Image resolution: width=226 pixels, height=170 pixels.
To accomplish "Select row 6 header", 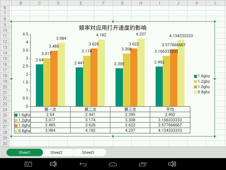I will (x=5, y=8).
